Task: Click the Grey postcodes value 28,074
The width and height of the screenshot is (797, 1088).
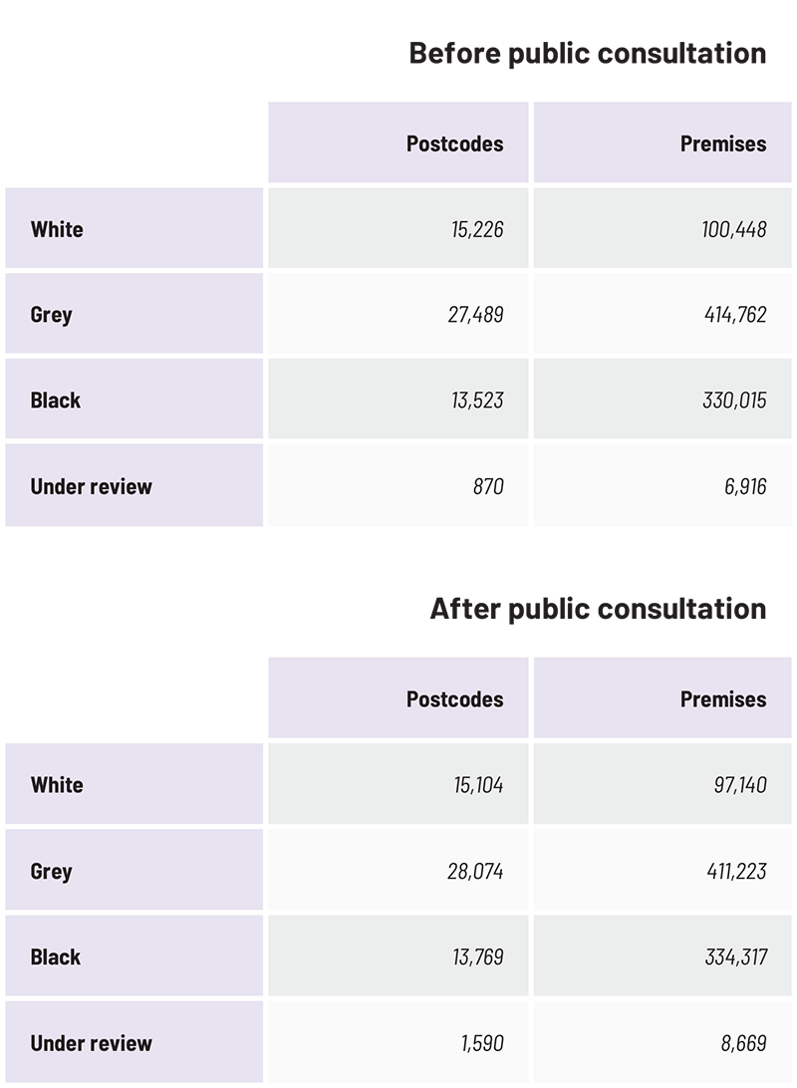Action: click(x=475, y=872)
